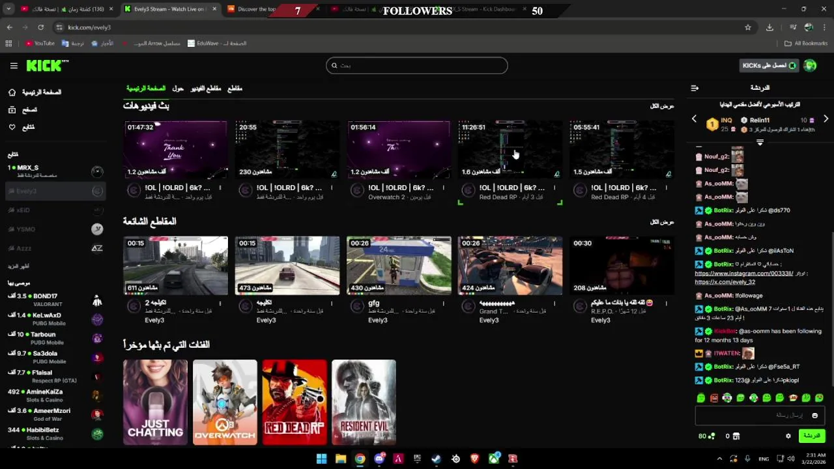Open the 05:55:41 Red Dead RP video

[622, 149]
